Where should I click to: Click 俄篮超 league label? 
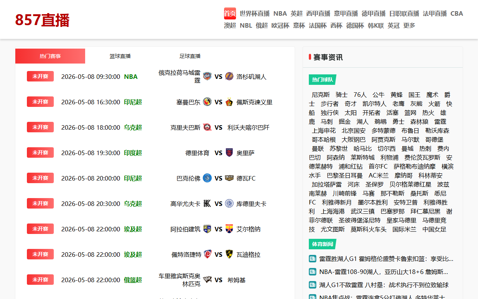[x=133, y=280]
